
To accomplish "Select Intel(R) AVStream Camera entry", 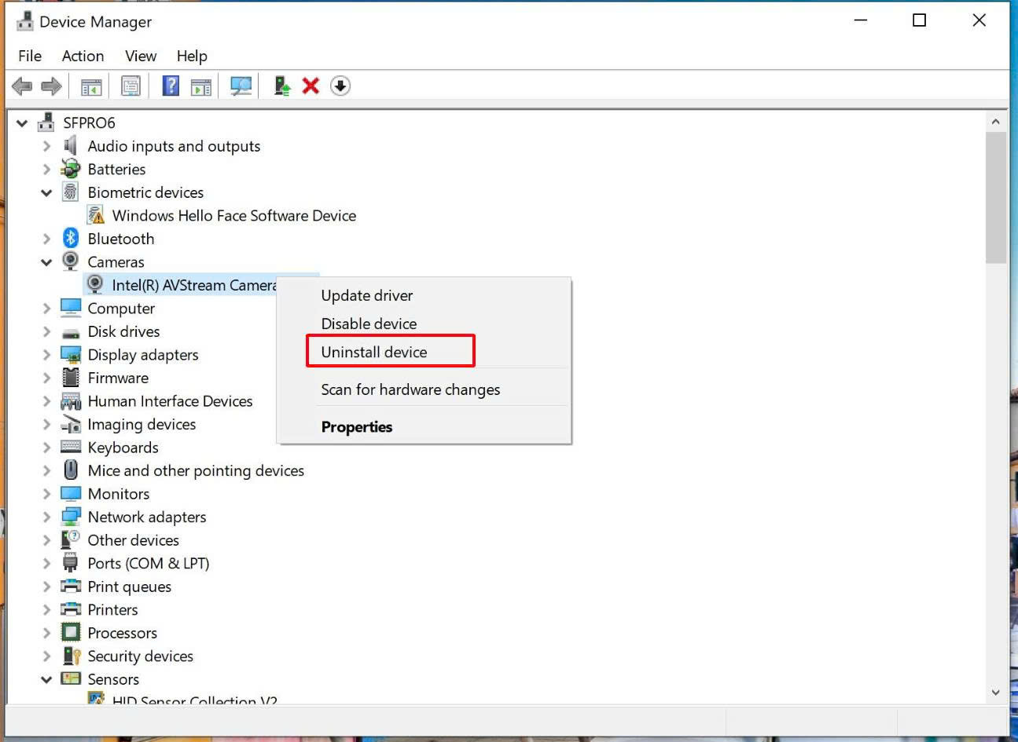I will [193, 285].
